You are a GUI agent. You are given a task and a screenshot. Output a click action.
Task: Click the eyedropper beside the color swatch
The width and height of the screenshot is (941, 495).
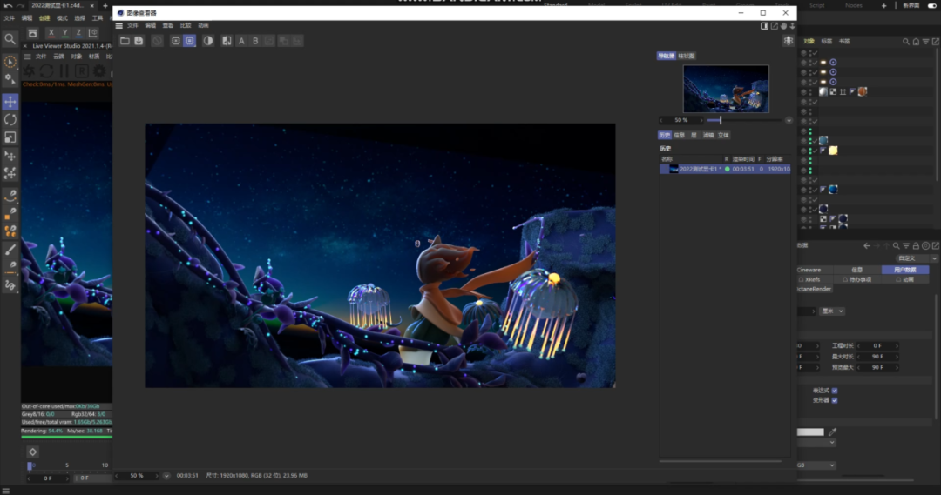point(832,431)
